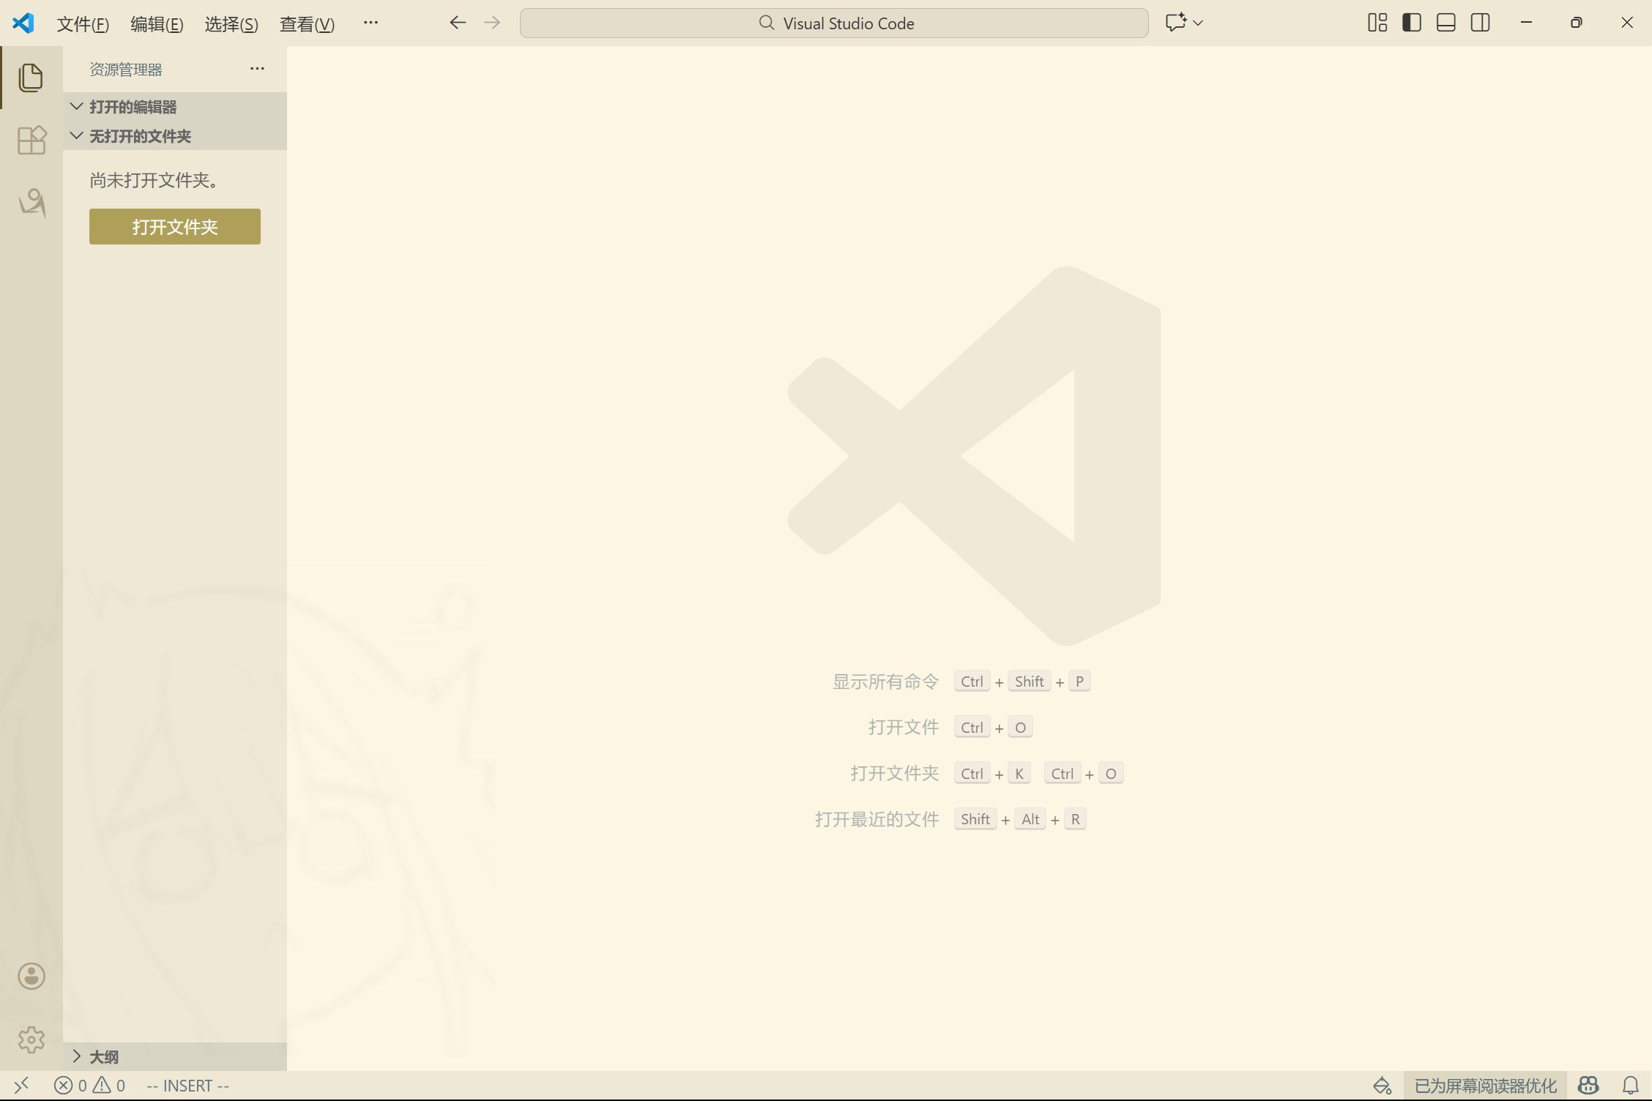1652x1101 pixels.
Task: Restore down the VS Code window
Action: tap(1577, 23)
